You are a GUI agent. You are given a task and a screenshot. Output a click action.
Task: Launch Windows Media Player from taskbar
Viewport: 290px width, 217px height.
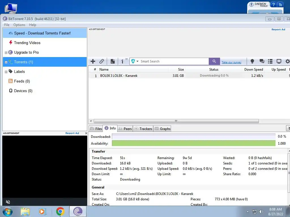click(42, 212)
